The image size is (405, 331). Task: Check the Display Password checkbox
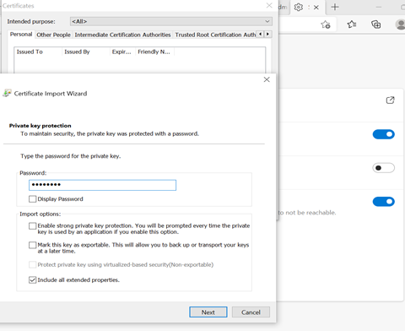point(33,199)
